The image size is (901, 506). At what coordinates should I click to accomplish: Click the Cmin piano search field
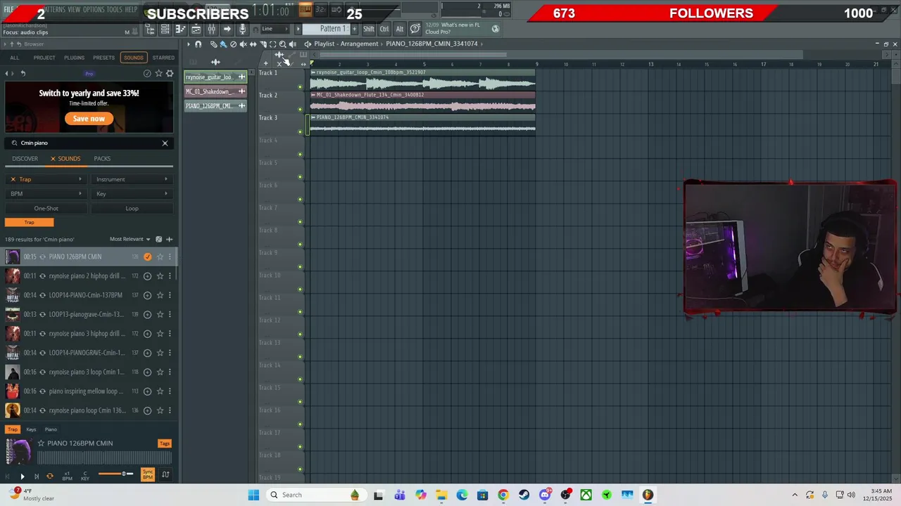(x=88, y=143)
